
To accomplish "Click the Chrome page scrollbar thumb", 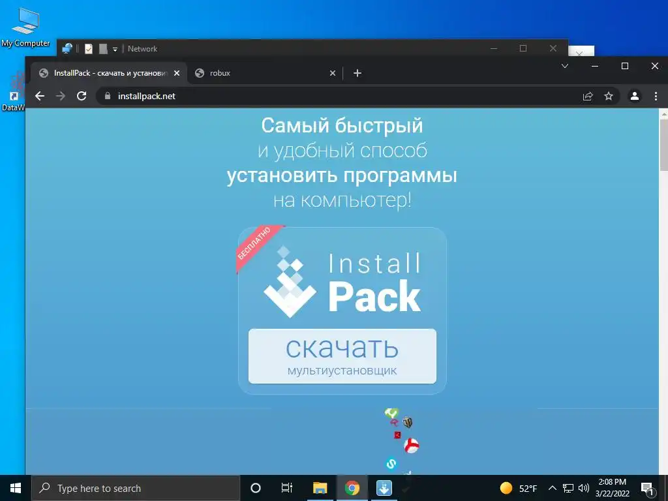I will point(663,145).
